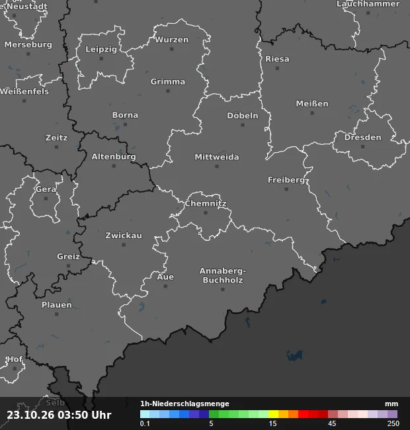Click the Weißenfels city marker square
The height and width of the screenshot is (430, 410).
coord(24,101)
